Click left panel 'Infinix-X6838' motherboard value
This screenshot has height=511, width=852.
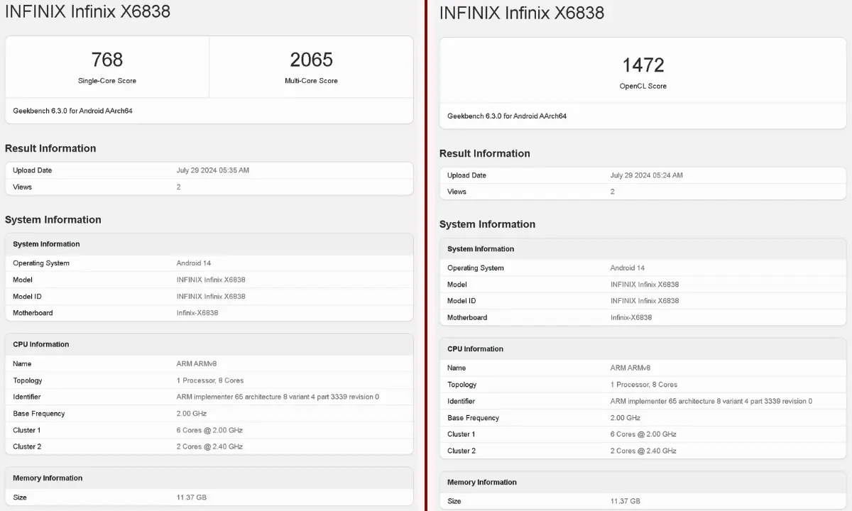point(197,313)
